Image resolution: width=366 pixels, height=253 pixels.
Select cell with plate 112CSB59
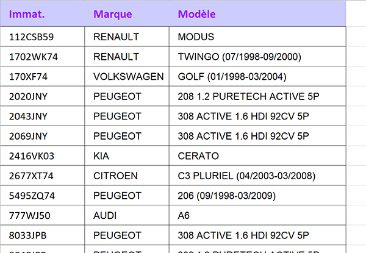42,37
